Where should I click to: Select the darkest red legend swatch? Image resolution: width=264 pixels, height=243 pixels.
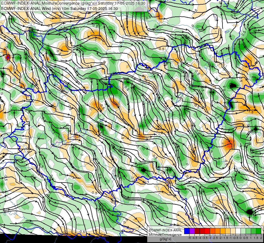pos(197,231)
